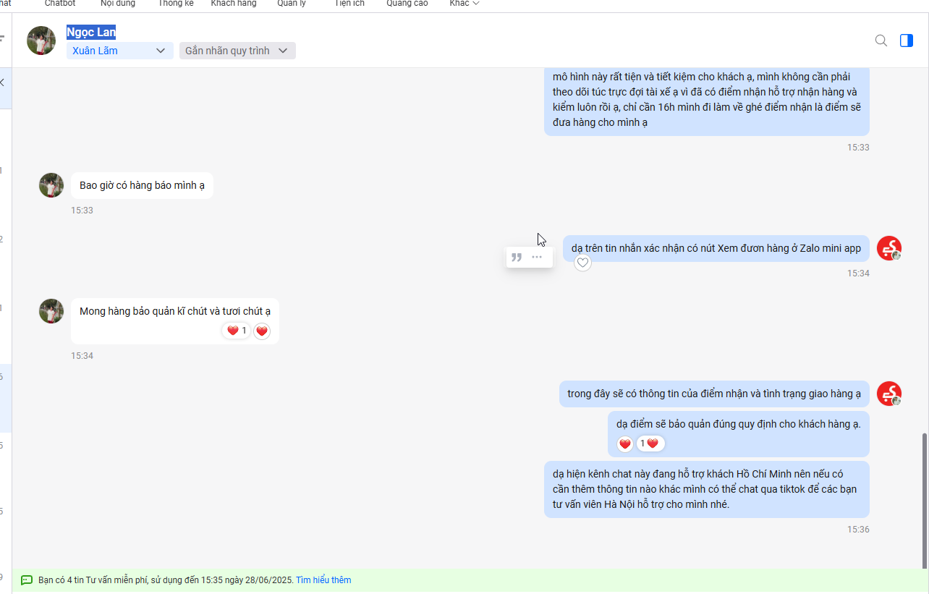This screenshot has width=929, height=594.
Task: Open the 'Nội dung' top navigation tab
Action: coord(118,4)
